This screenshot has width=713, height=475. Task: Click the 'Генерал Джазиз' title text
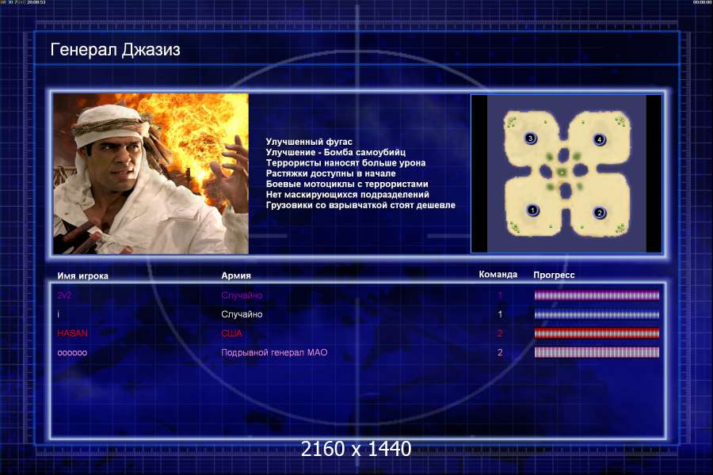(x=115, y=50)
